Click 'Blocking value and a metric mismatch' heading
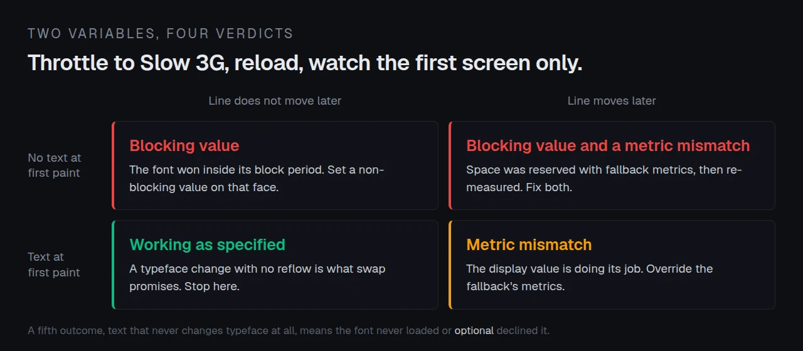803x351 pixels. pos(608,146)
